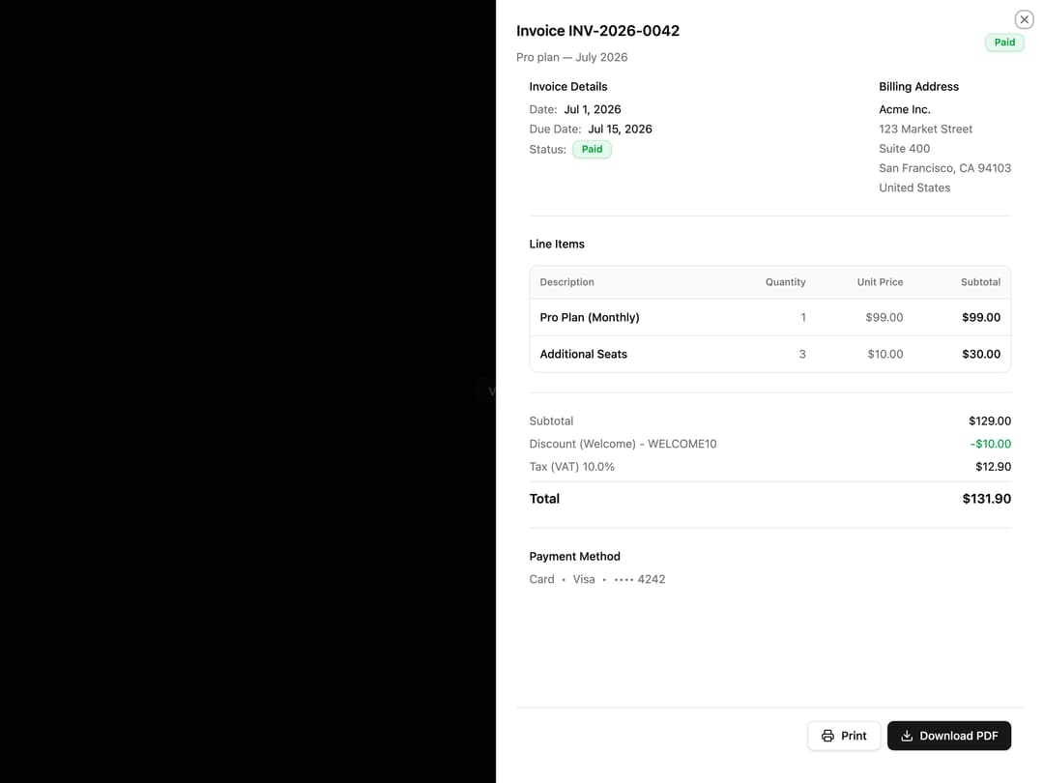Click the 'Billing Address' heading
Image resolution: width=1044 pixels, height=783 pixels.
pos(918,87)
